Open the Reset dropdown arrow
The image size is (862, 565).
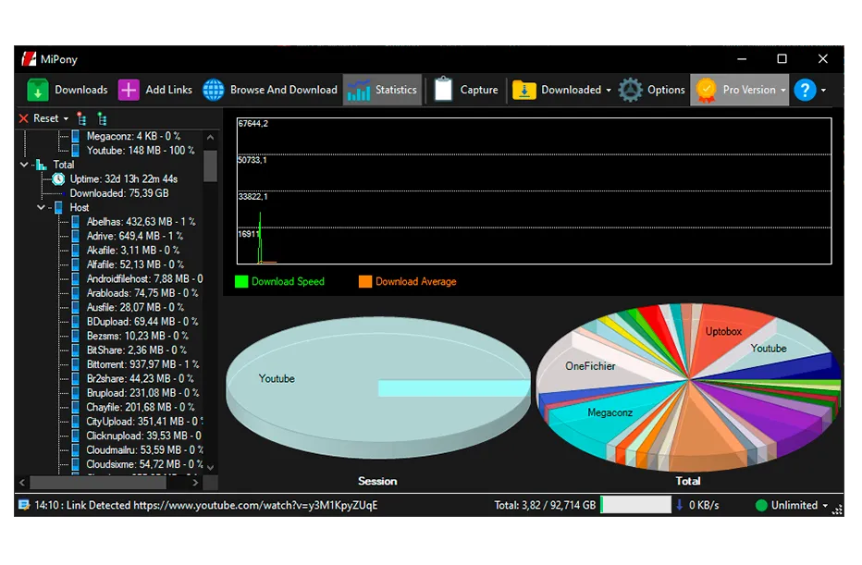[x=66, y=118]
